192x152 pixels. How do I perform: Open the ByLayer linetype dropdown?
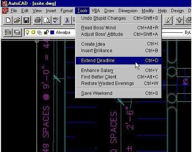pyautogui.click(x=176, y=32)
